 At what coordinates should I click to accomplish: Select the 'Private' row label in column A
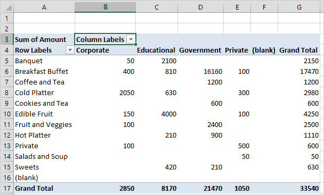coord(44,146)
